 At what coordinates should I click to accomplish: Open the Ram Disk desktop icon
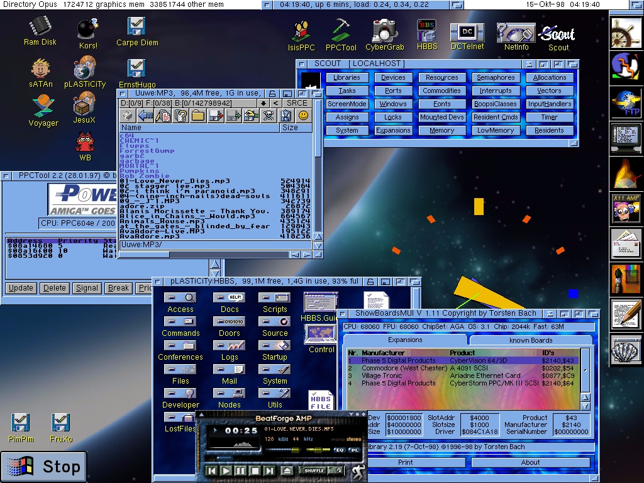[40, 30]
